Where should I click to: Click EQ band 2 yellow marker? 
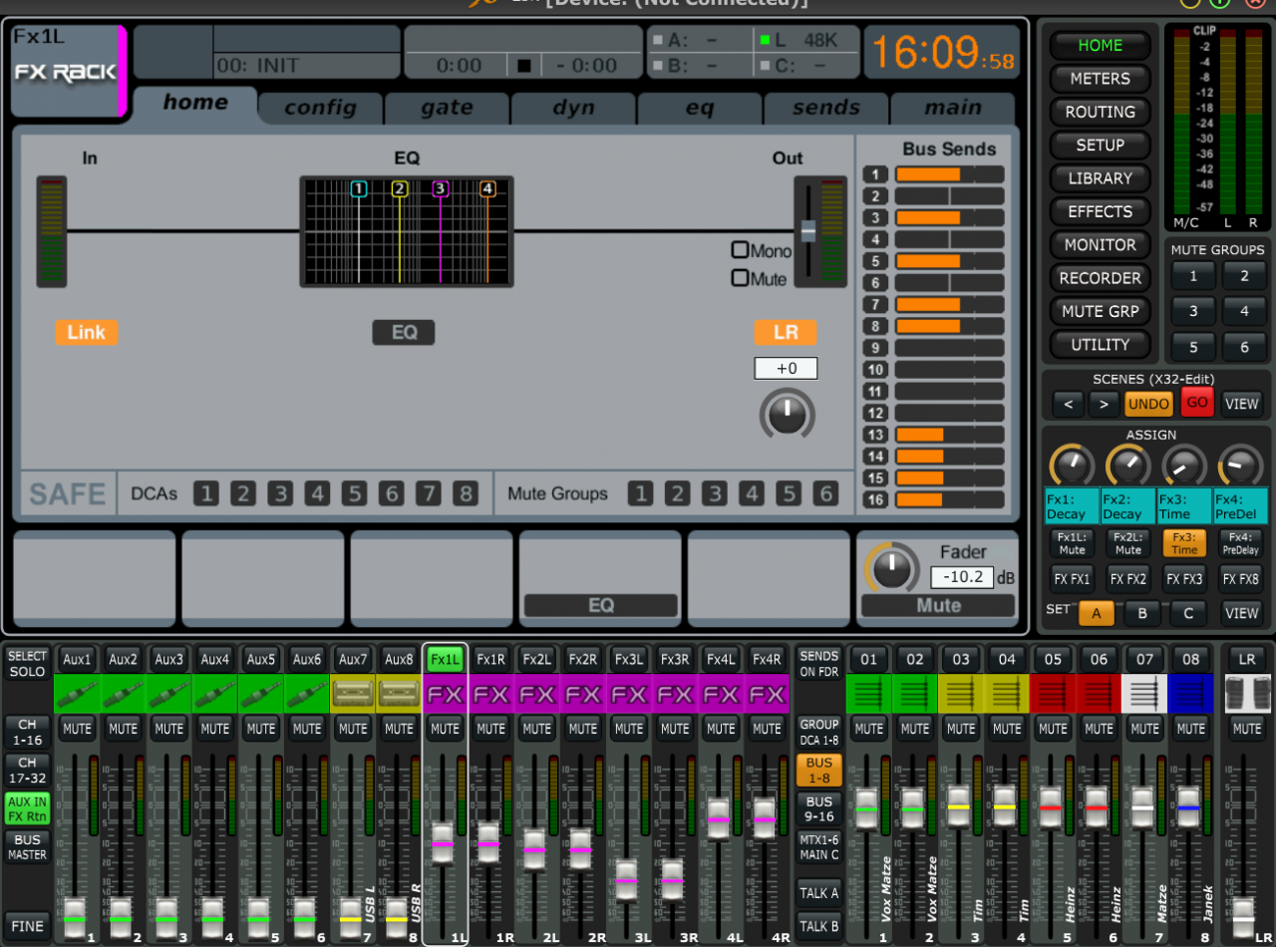click(x=400, y=189)
